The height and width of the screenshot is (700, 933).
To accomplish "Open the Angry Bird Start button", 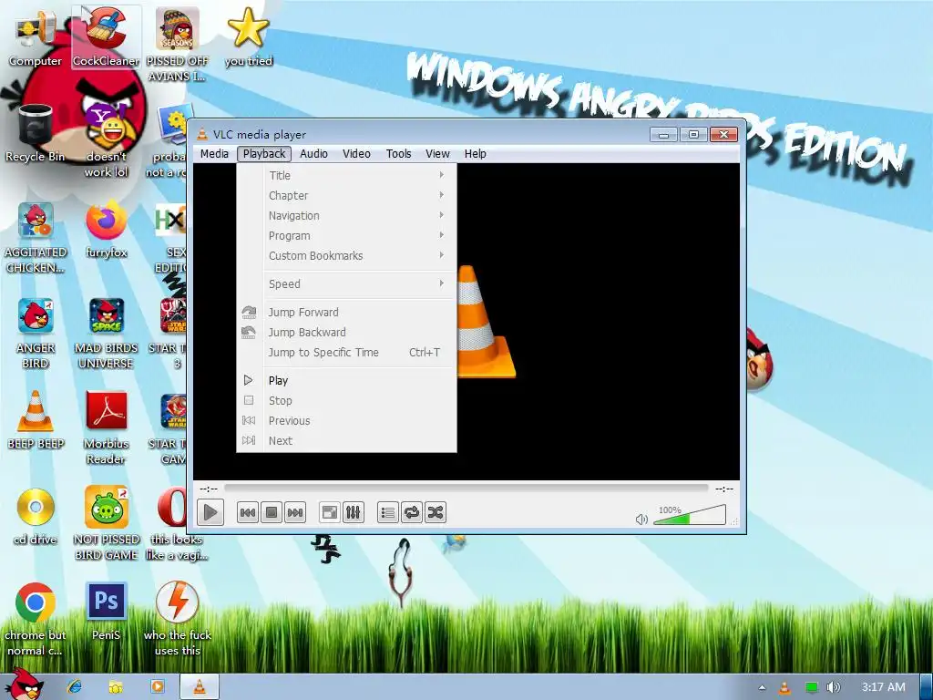I will (25, 685).
